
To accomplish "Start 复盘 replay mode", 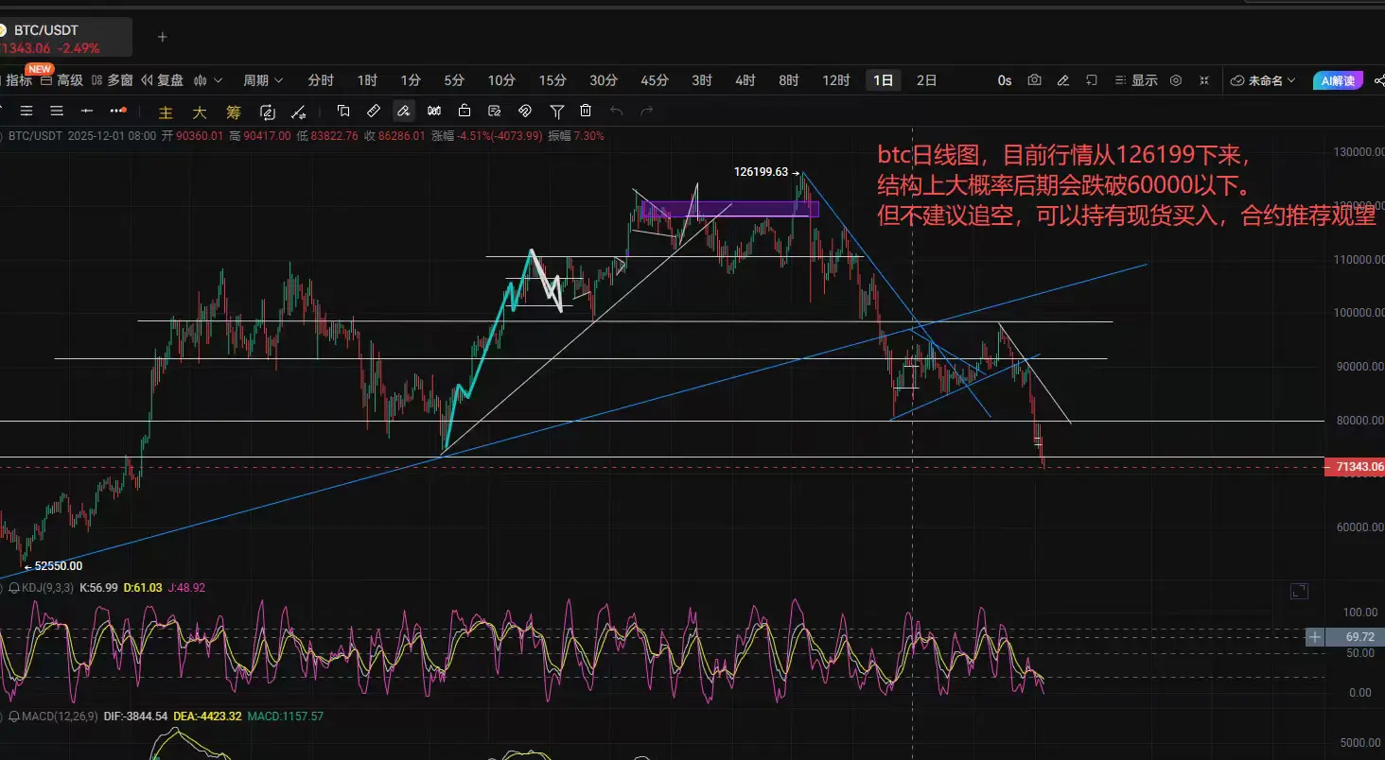I will tap(161, 80).
